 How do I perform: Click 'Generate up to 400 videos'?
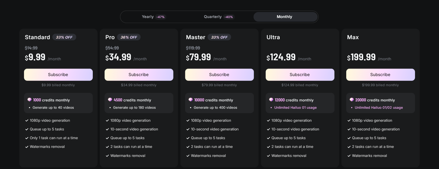point(215,108)
